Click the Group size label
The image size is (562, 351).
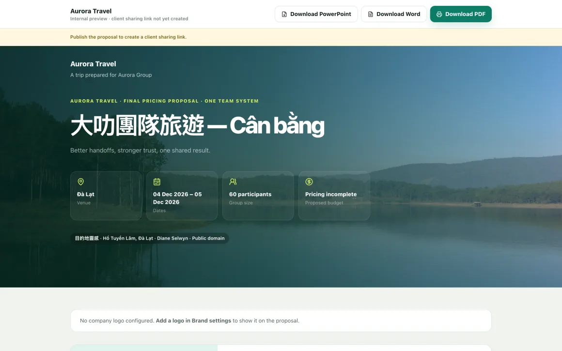point(241,203)
